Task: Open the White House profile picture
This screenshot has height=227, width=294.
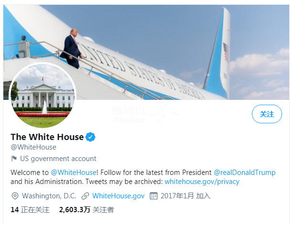Action: coord(43,96)
